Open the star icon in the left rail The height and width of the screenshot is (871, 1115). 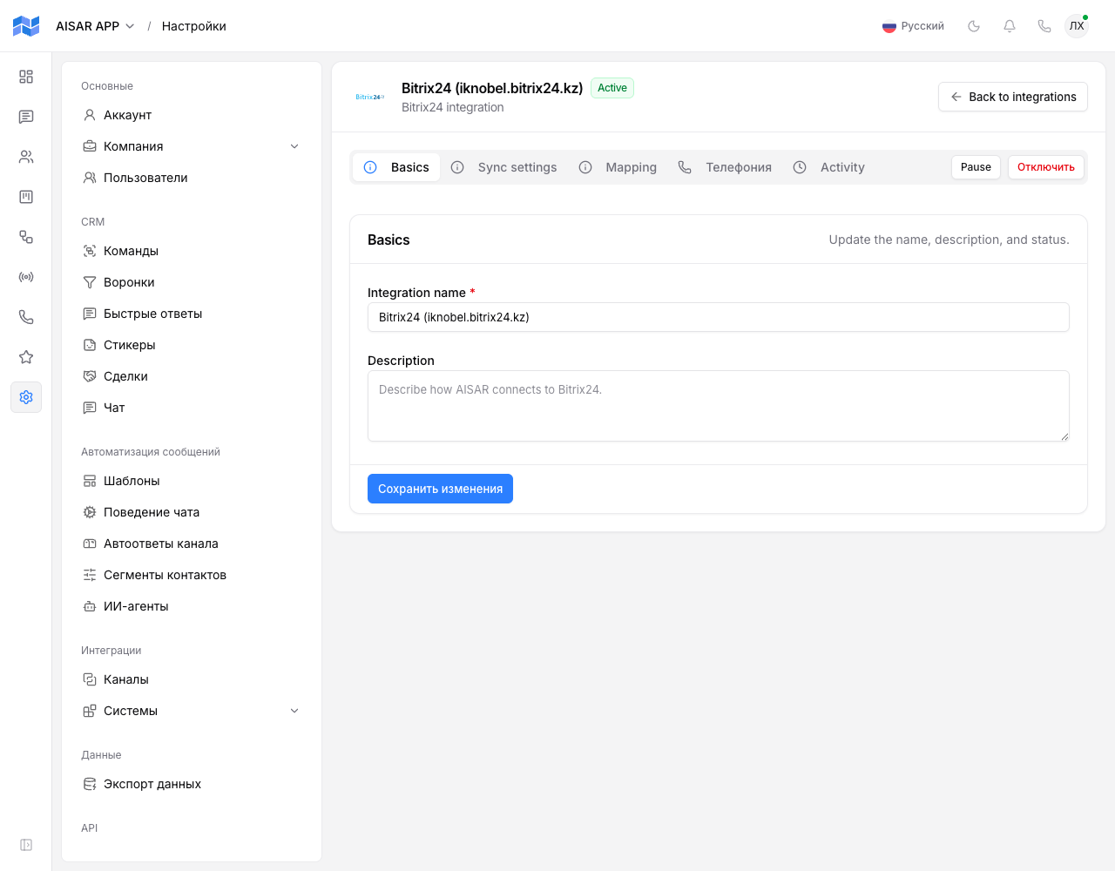click(x=26, y=357)
